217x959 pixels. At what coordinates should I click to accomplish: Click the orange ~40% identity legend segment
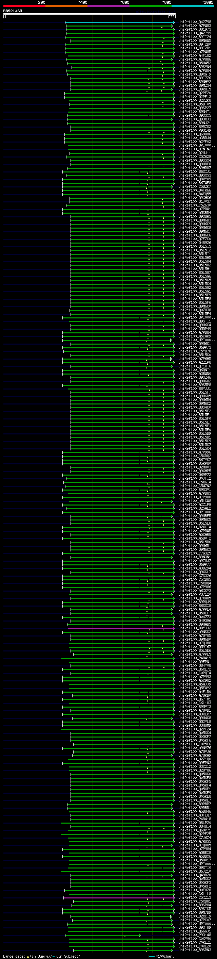coord(66,6)
